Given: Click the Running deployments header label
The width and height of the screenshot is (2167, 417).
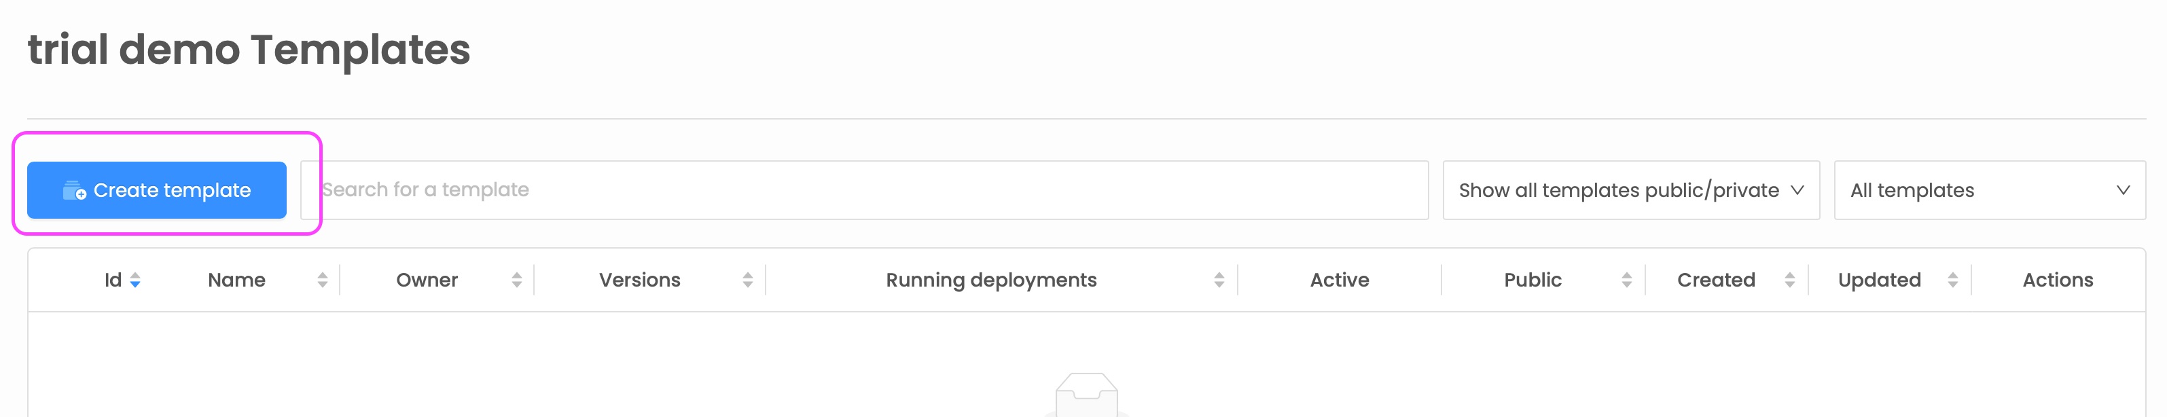Looking at the screenshot, I should (x=990, y=280).
